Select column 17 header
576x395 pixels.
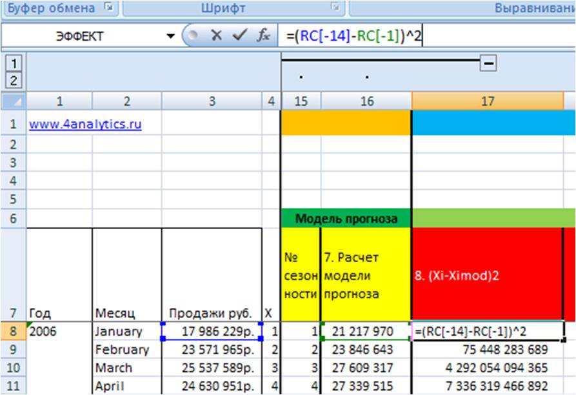point(488,101)
